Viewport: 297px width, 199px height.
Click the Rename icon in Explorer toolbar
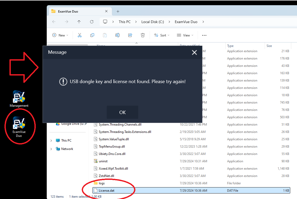[x=117, y=35]
